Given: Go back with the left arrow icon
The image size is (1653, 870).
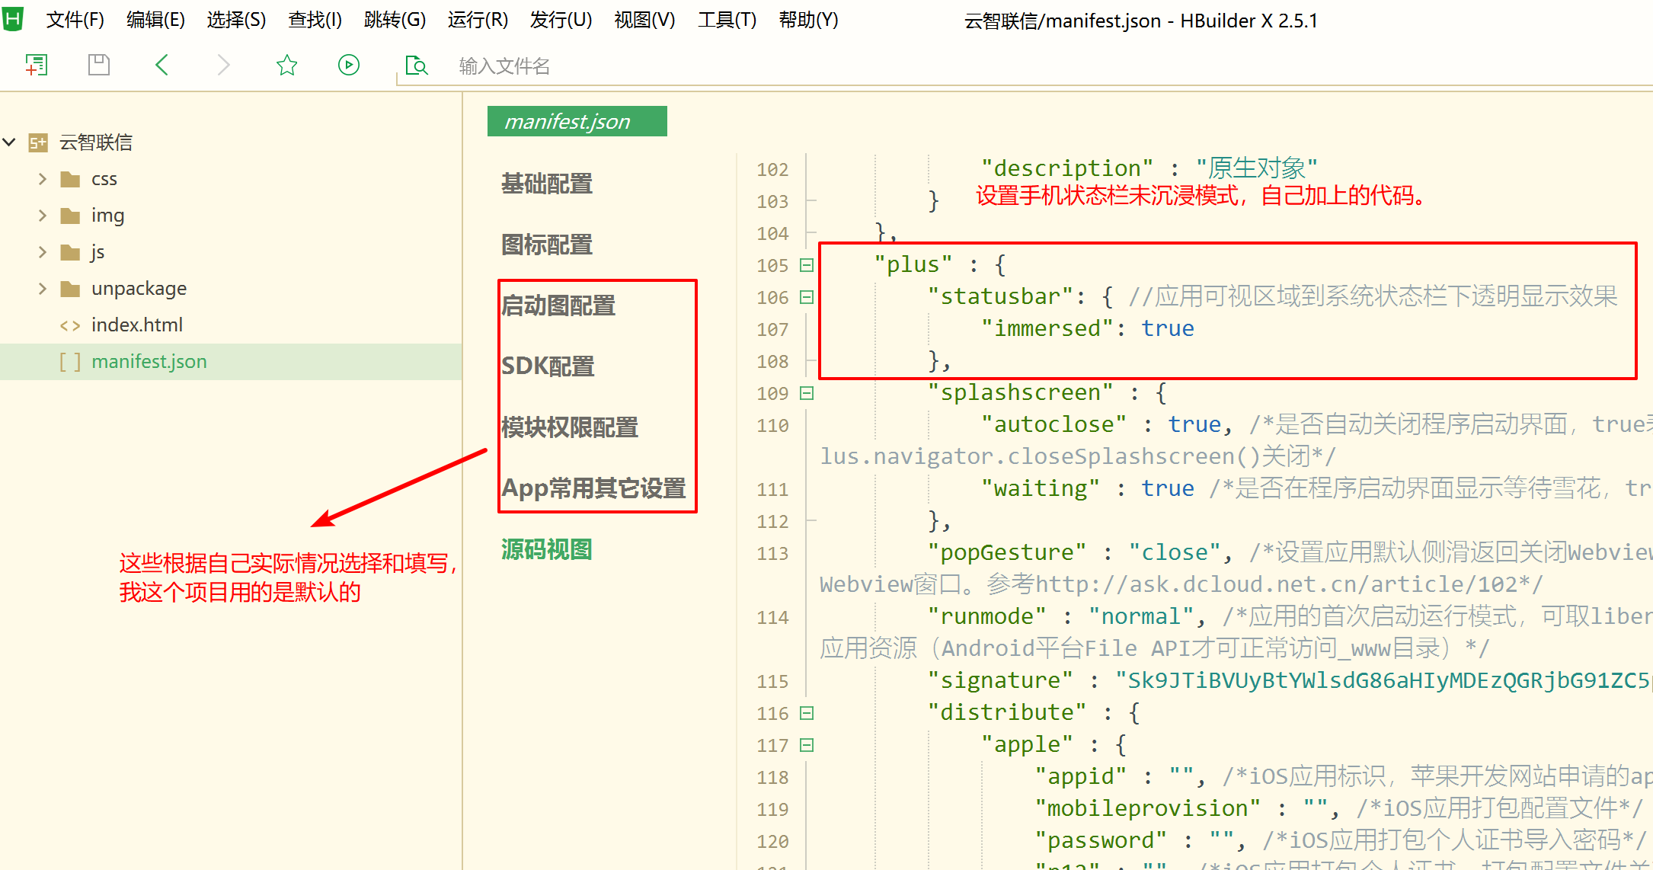Looking at the screenshot, I should (x=161, y=65).
